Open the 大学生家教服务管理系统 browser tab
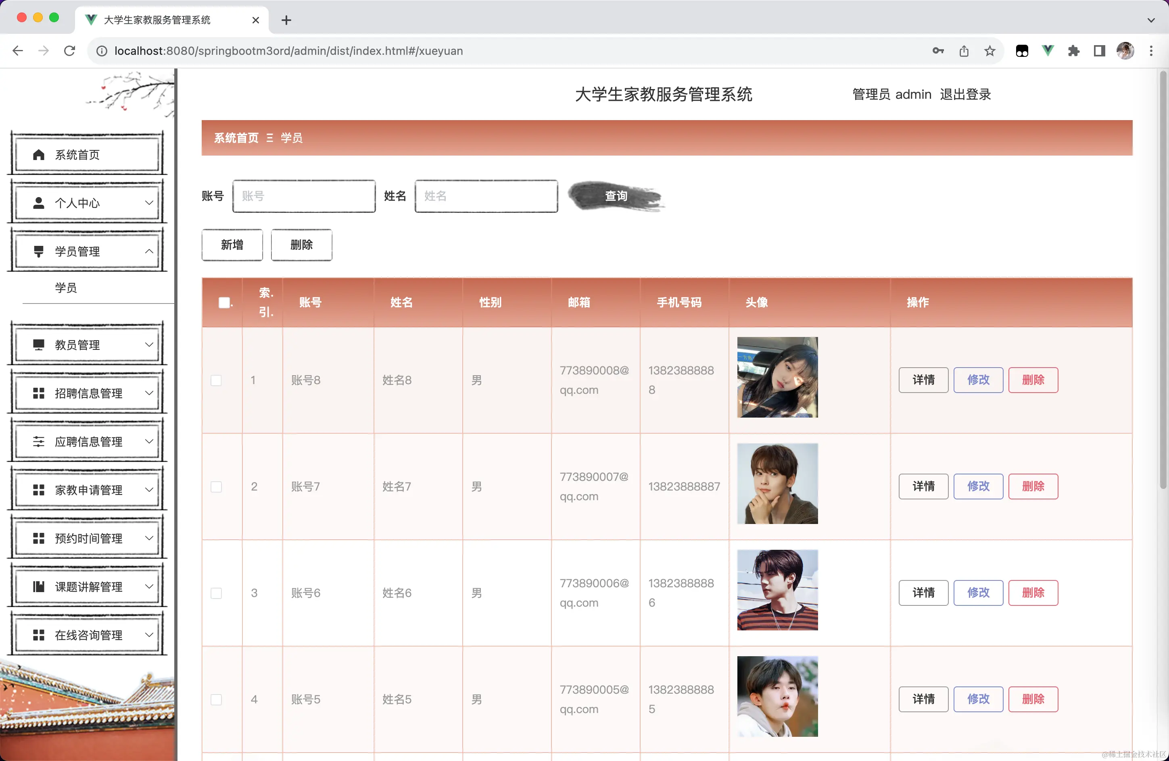The image size is (1169, 761). click(x=157, y=20)
